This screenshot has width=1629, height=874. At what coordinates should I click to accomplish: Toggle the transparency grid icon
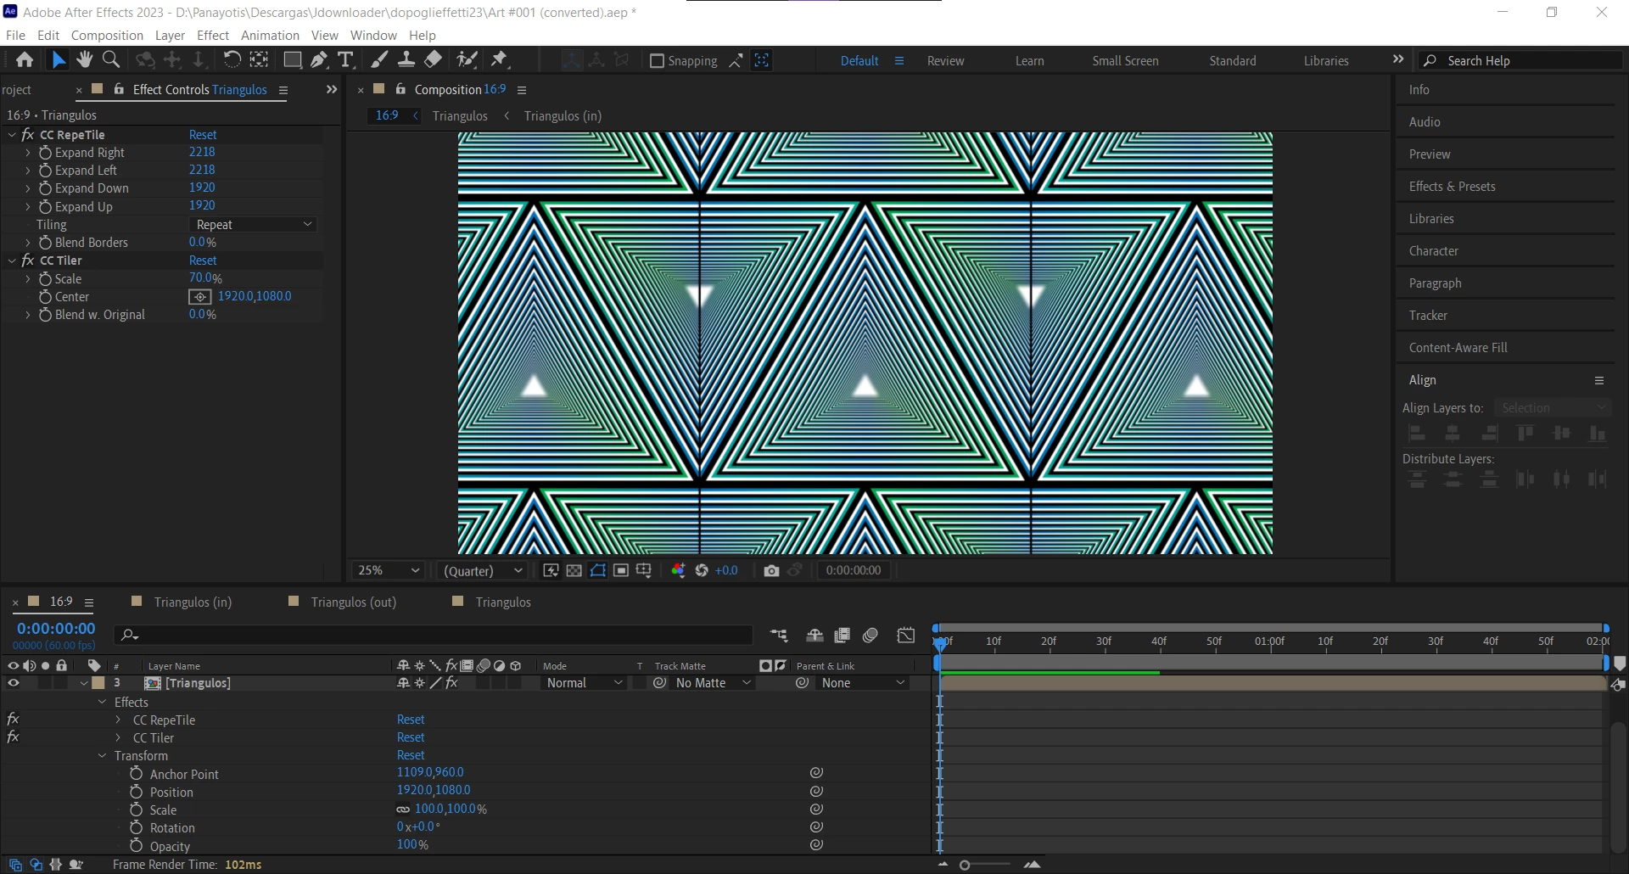click(574, 570)
